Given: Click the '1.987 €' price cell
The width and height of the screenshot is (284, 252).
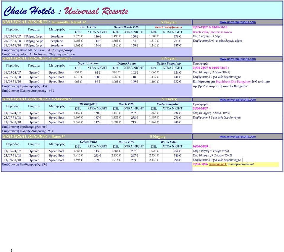Looking at the screenshot, I should (154, 117).
